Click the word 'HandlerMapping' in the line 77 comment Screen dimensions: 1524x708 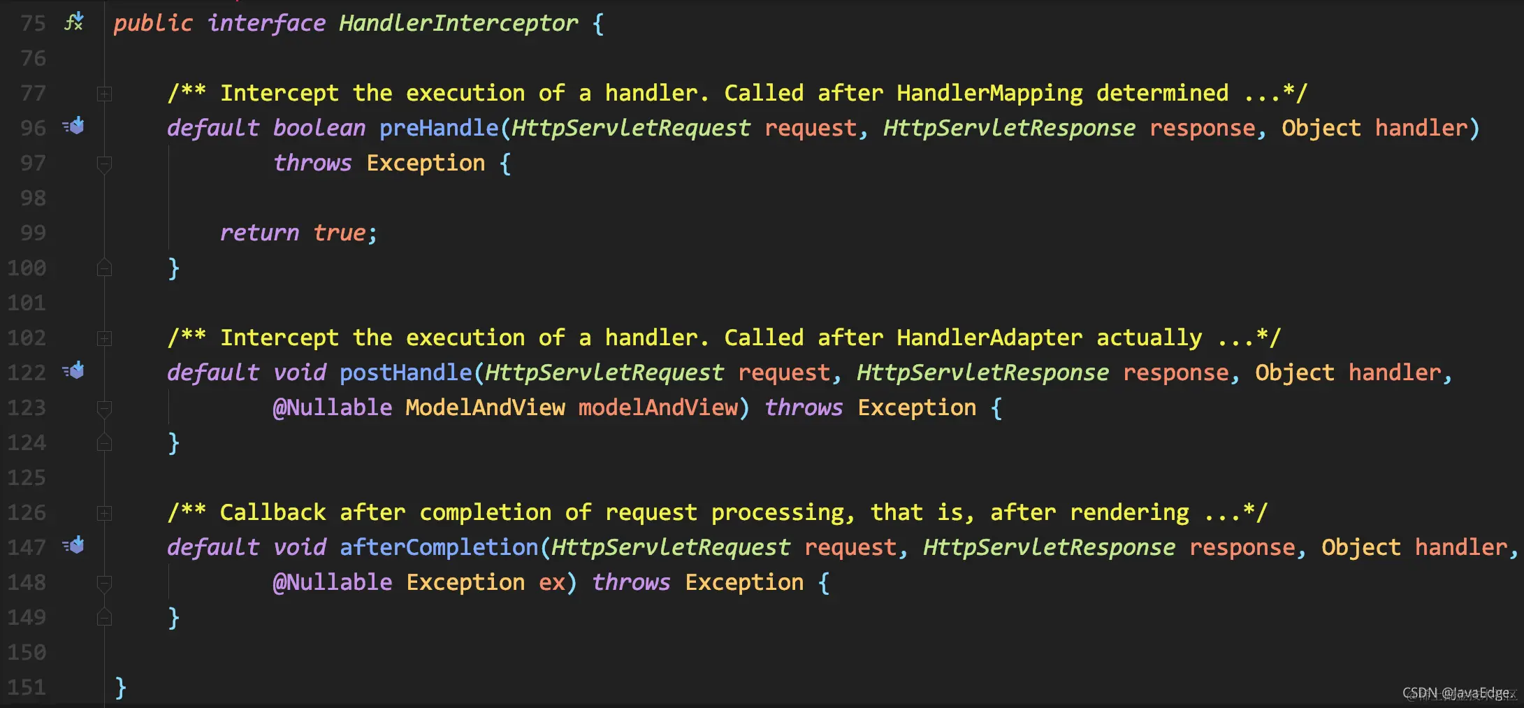989,93
